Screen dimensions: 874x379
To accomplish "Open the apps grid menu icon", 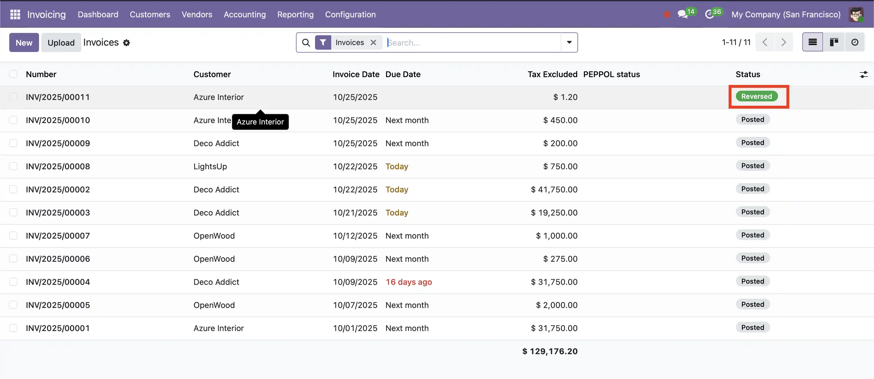I will tap(15, 14).
